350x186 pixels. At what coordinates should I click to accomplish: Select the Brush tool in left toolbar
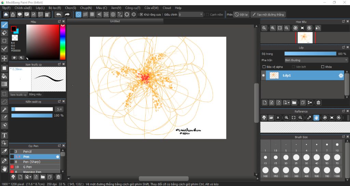coord(4,25)
